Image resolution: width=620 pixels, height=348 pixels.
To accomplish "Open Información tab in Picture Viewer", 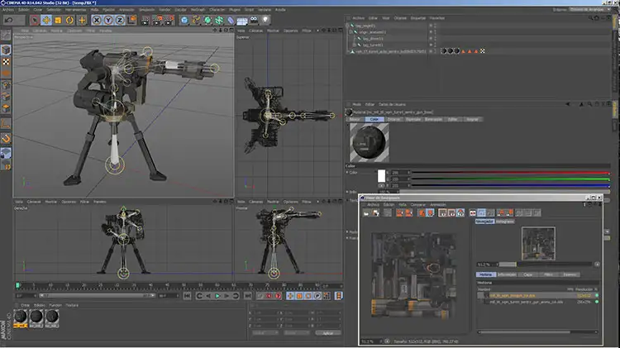I will point(507,274).
